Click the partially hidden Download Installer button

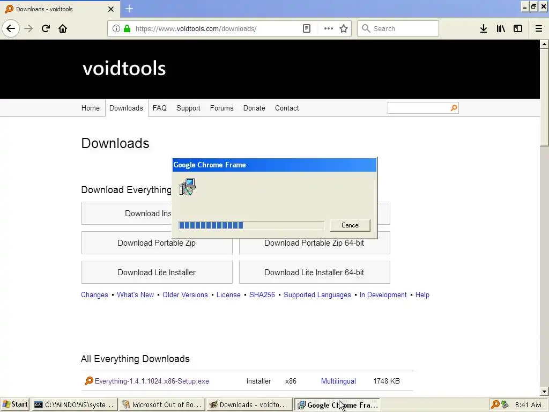pos(127,214)
